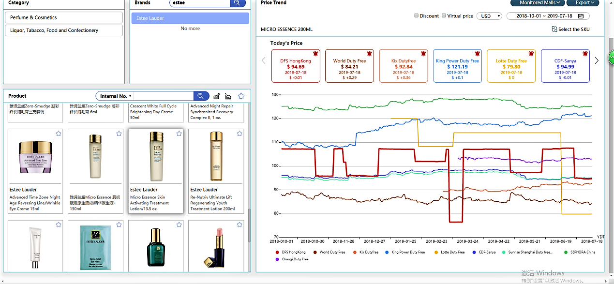Open the CDF-Sanya price card
The height and width of the screenshot is (284, 614).
[x=565, y=66]
